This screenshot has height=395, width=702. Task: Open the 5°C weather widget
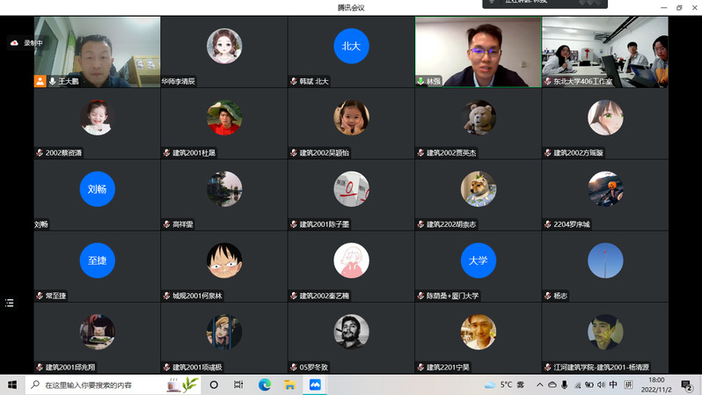(500, 384)
